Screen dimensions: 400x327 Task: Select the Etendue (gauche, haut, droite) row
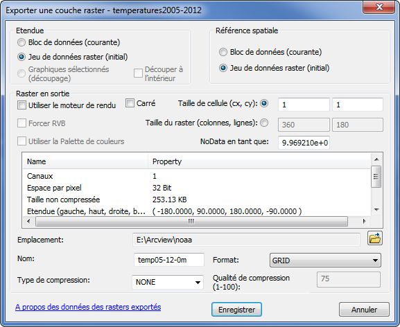tap(197, 211)
